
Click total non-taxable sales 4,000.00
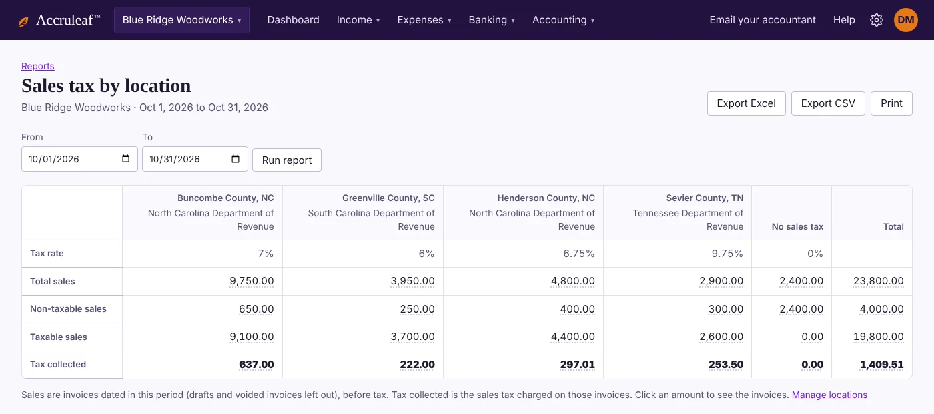pos(882,309)
